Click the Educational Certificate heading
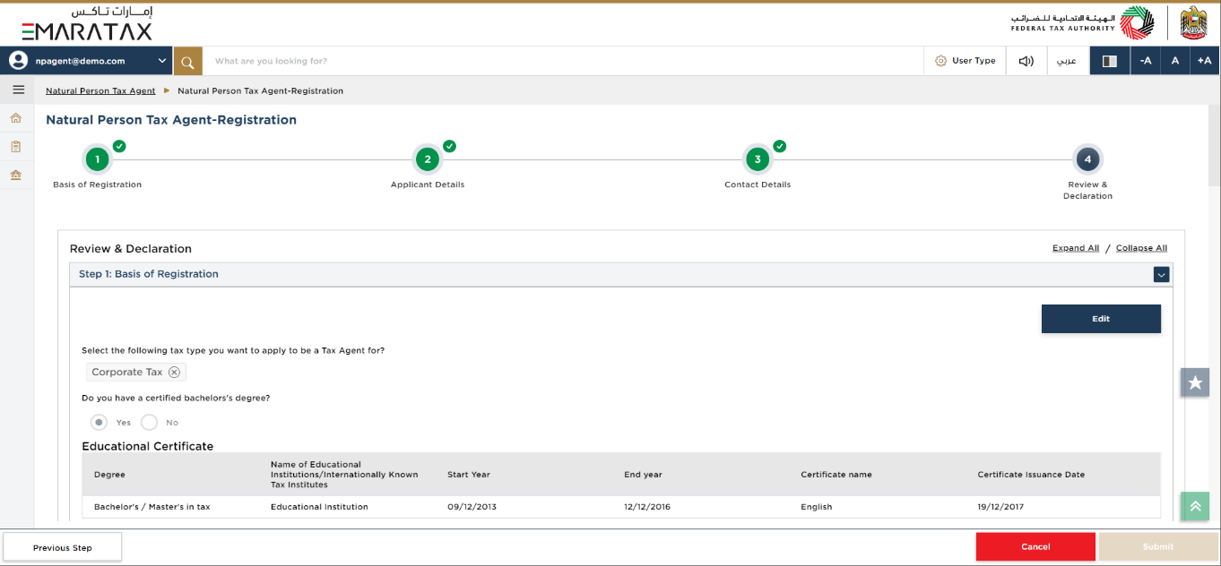 tap(147, 446)
